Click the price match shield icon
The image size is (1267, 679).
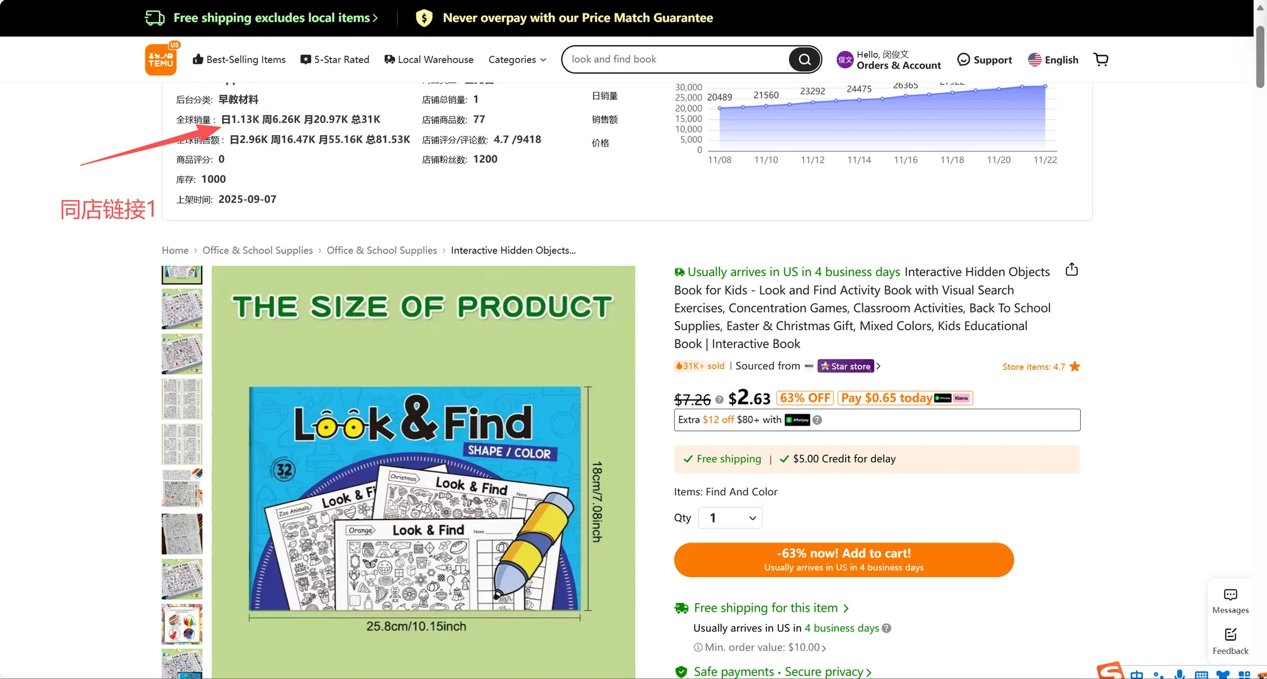[424, 18]
